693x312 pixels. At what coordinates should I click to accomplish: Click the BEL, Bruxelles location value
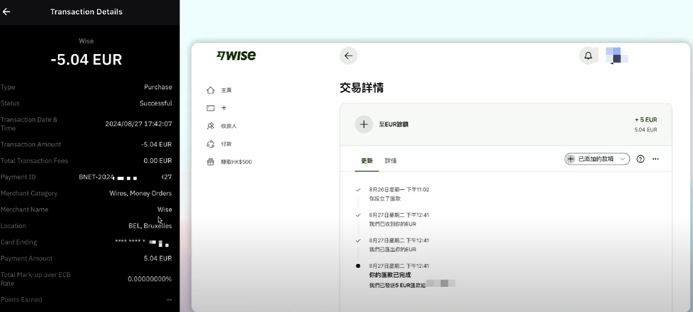click(150, 226)
